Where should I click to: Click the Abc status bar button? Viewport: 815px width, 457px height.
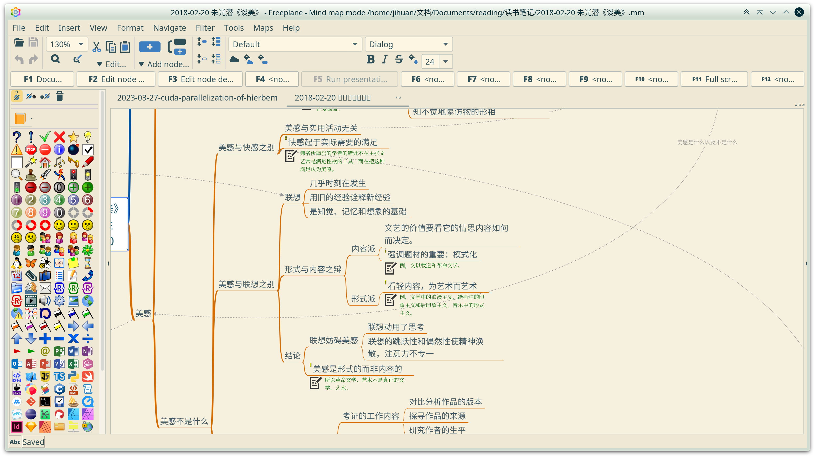tap(15, 442)
